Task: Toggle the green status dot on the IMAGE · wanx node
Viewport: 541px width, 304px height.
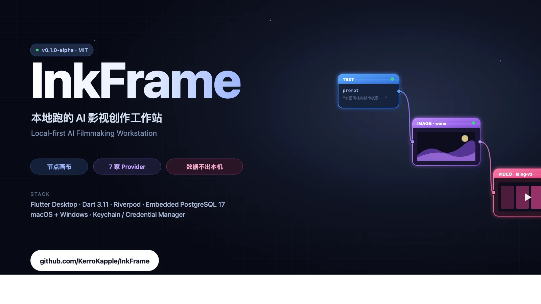Action: (x=473, y=123)
